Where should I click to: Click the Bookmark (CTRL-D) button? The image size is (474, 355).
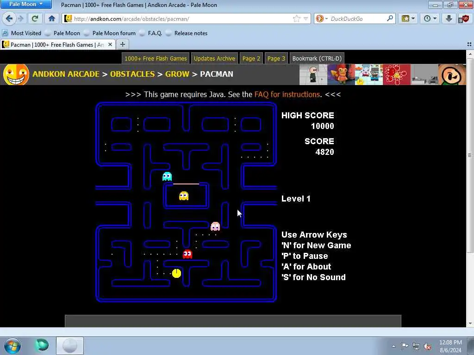[317, 59]
